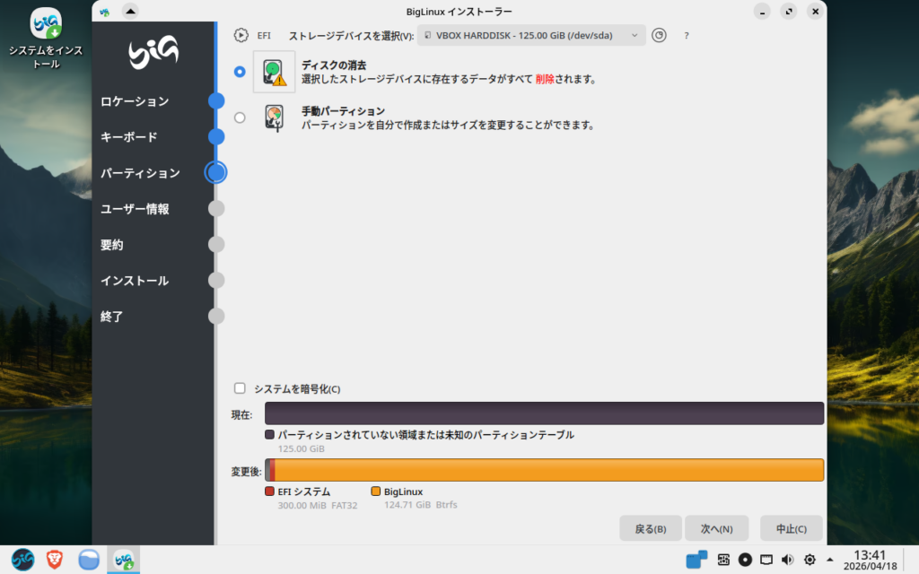919x574 pixels.
Task: Click the title bar keep-above arrow button
Action: coord(130,12)
